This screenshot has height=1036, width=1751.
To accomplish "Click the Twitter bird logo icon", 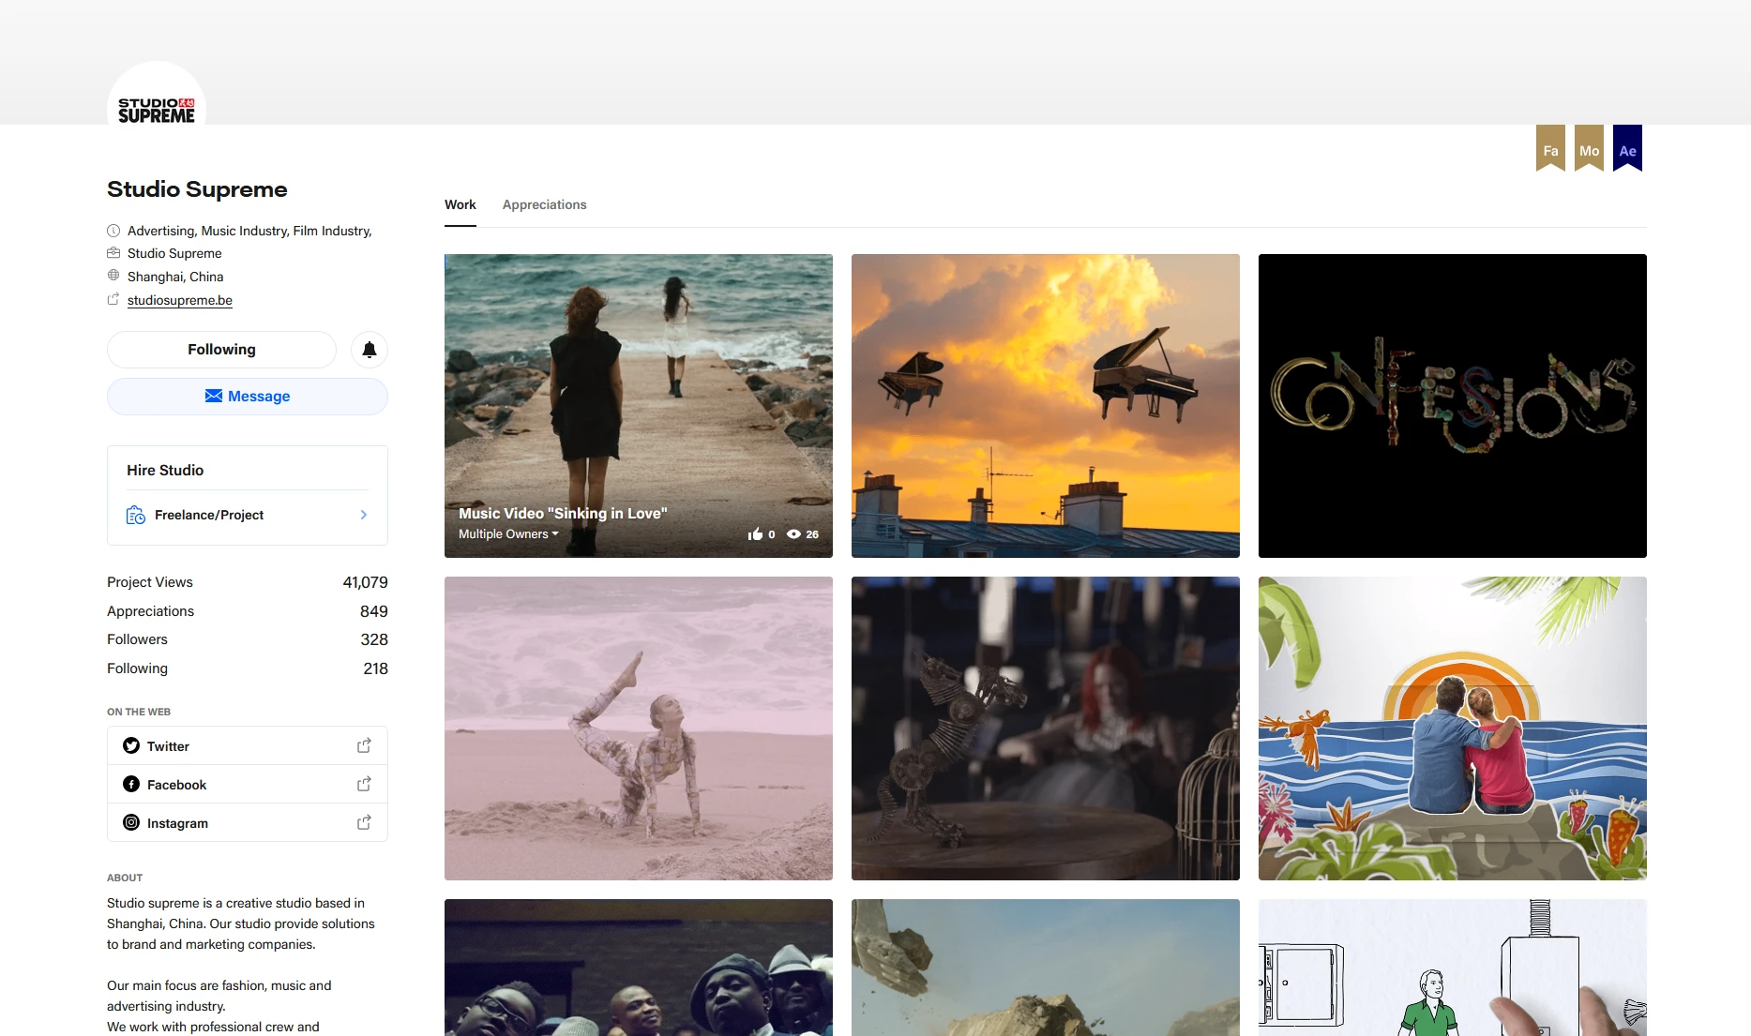I will pyautogui.click(x=131, y=745).
